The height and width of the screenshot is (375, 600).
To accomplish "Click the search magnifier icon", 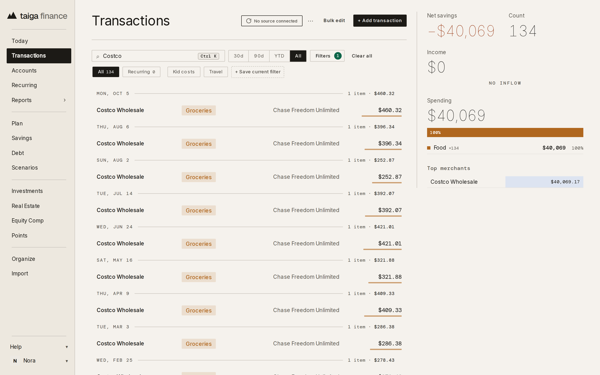I will (98, 56).
